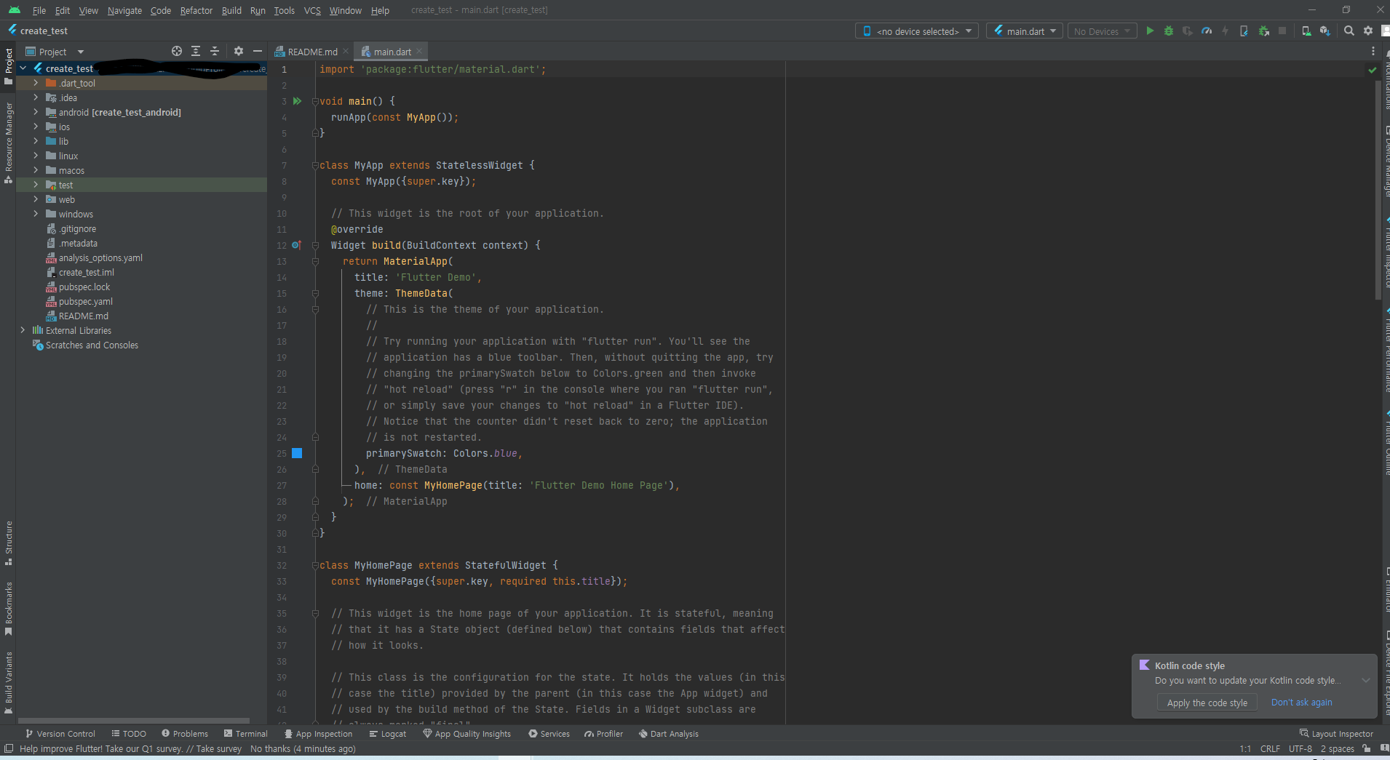This screenshot has width=1390, height=760.
Task: Click override gutter marker on line 12
Action: (296, 245)
